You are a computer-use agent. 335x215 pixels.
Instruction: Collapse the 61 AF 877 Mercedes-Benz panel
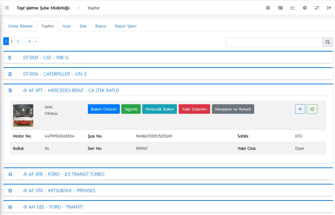[71, 90]
